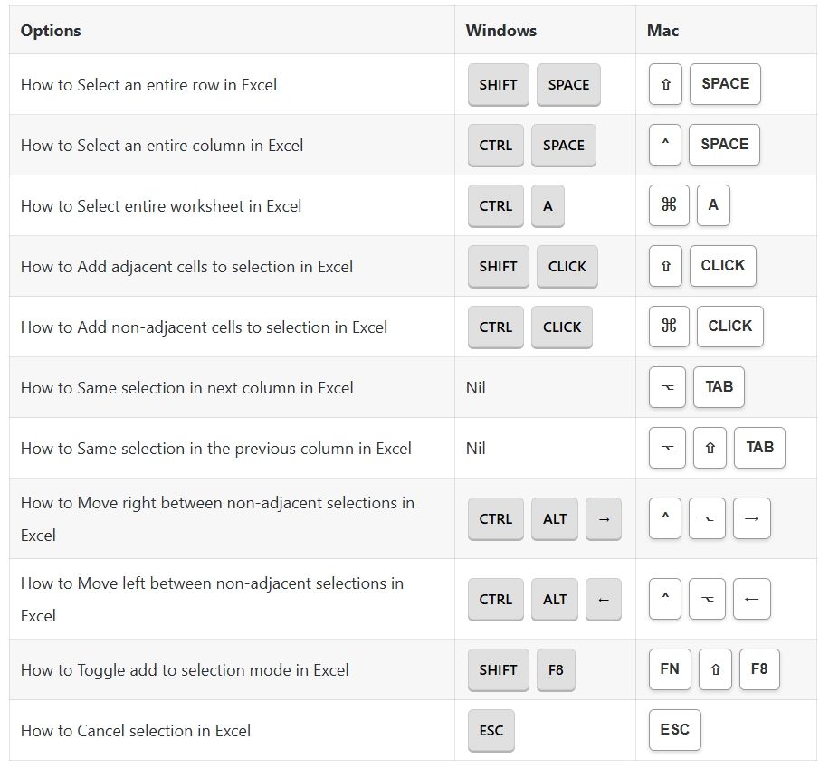Click Windows ALT key in Move left row

555,600
